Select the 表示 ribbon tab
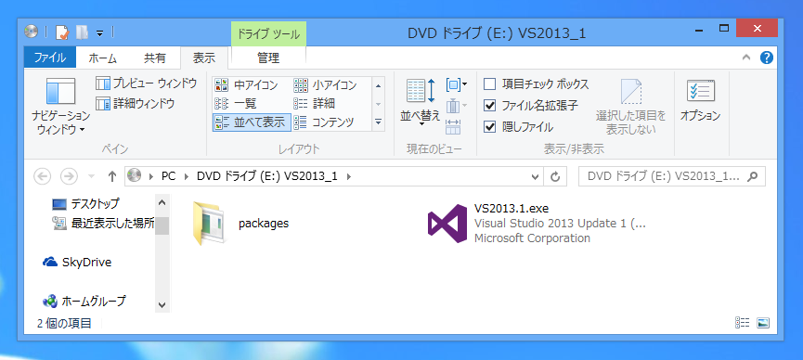 (x=204, y=58)
